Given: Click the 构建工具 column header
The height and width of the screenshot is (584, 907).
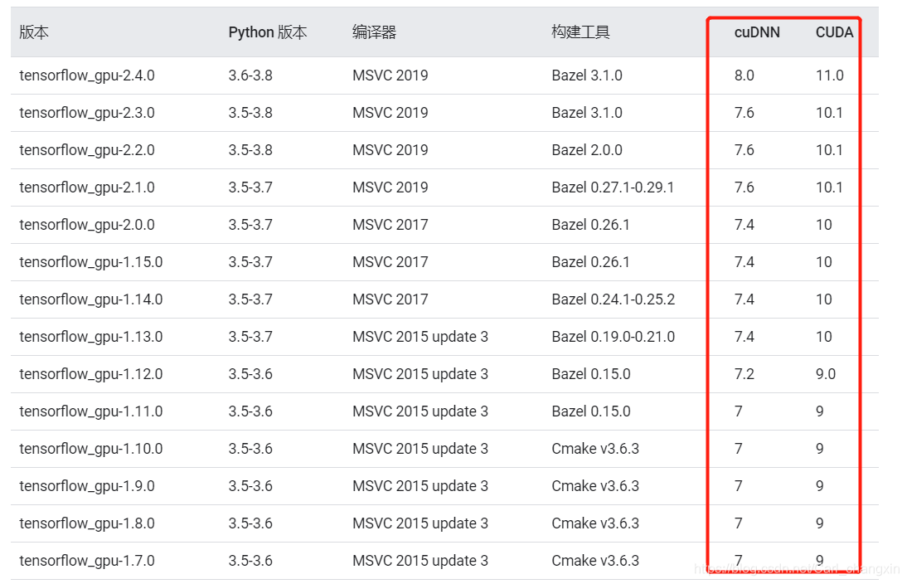Looking at the screenshot, I should point(580,32).
